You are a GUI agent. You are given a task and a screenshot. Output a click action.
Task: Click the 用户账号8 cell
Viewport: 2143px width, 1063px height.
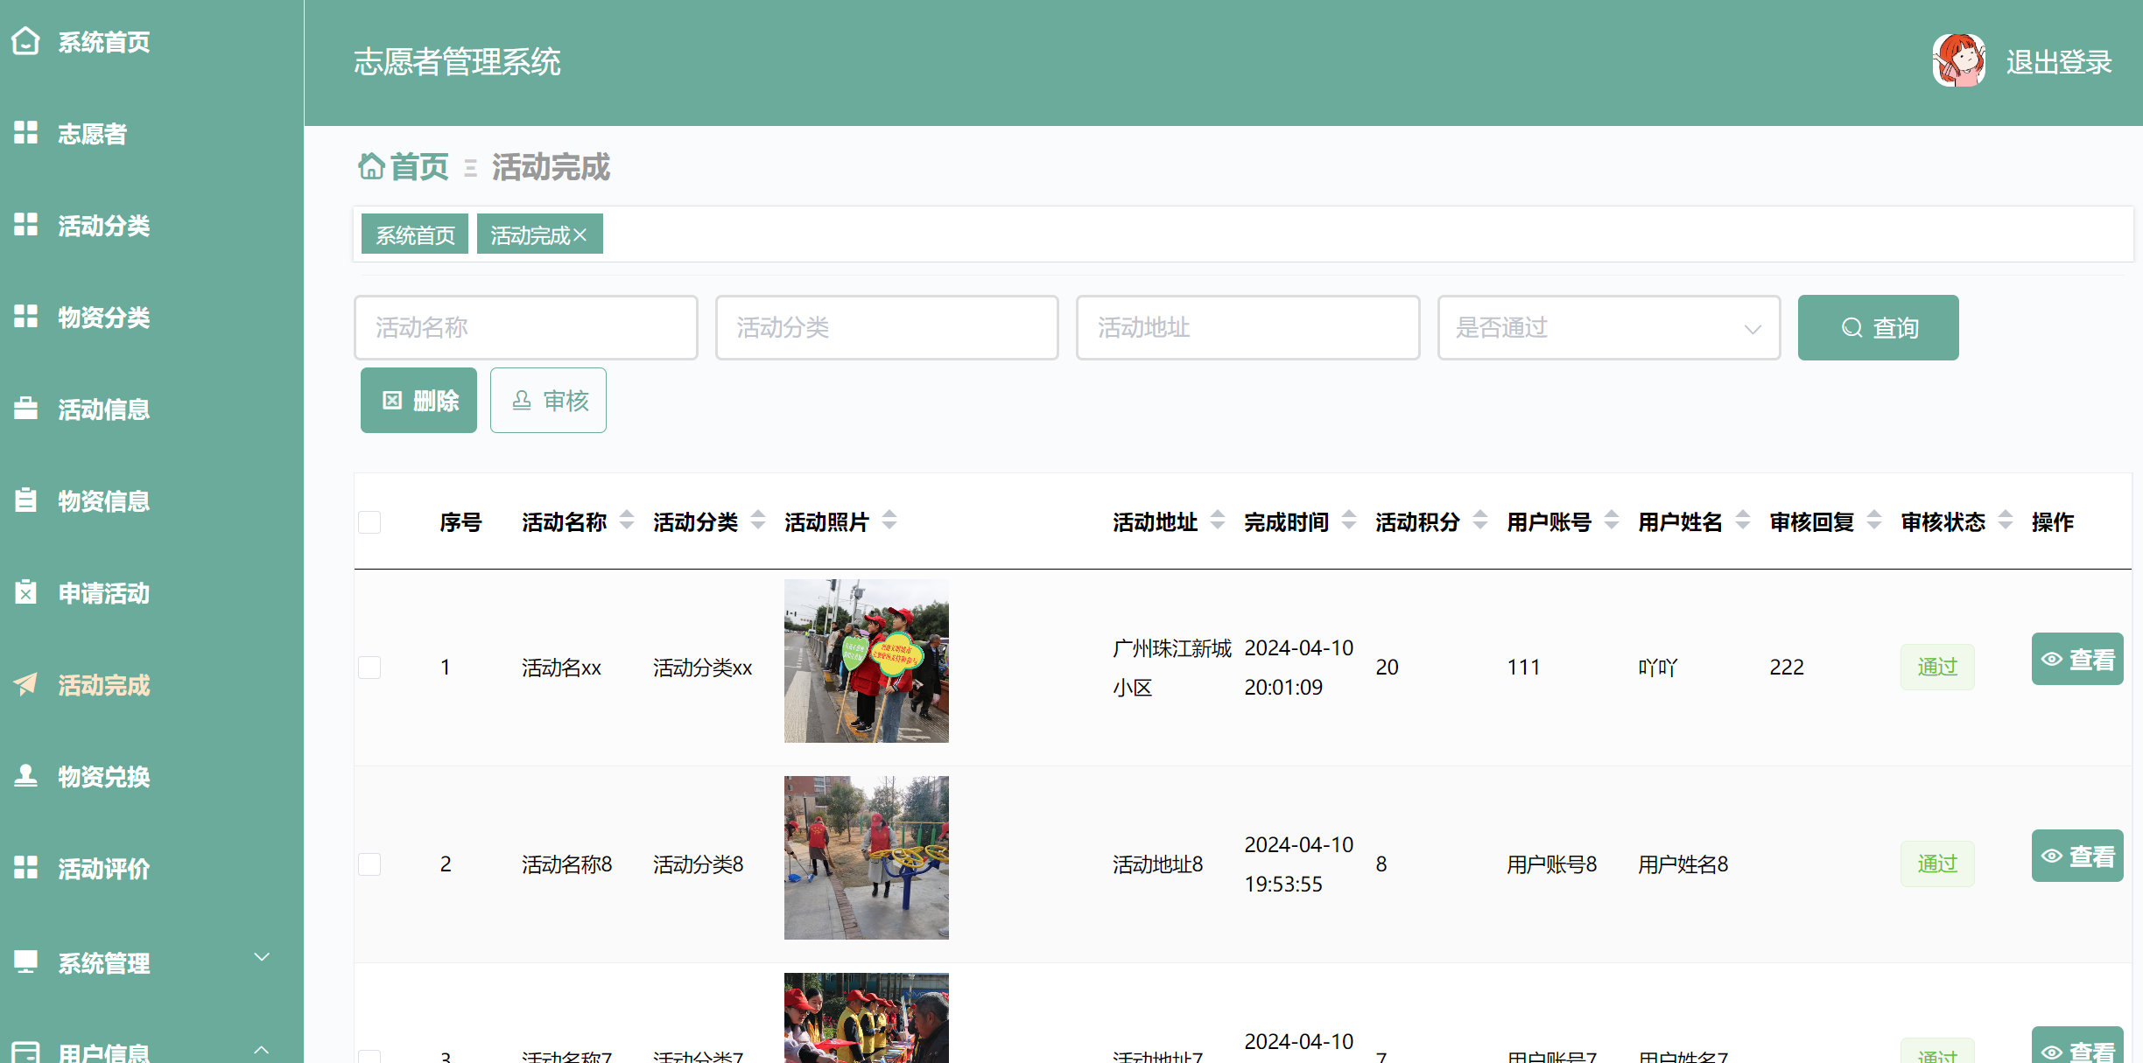[x=1551, y=864]
